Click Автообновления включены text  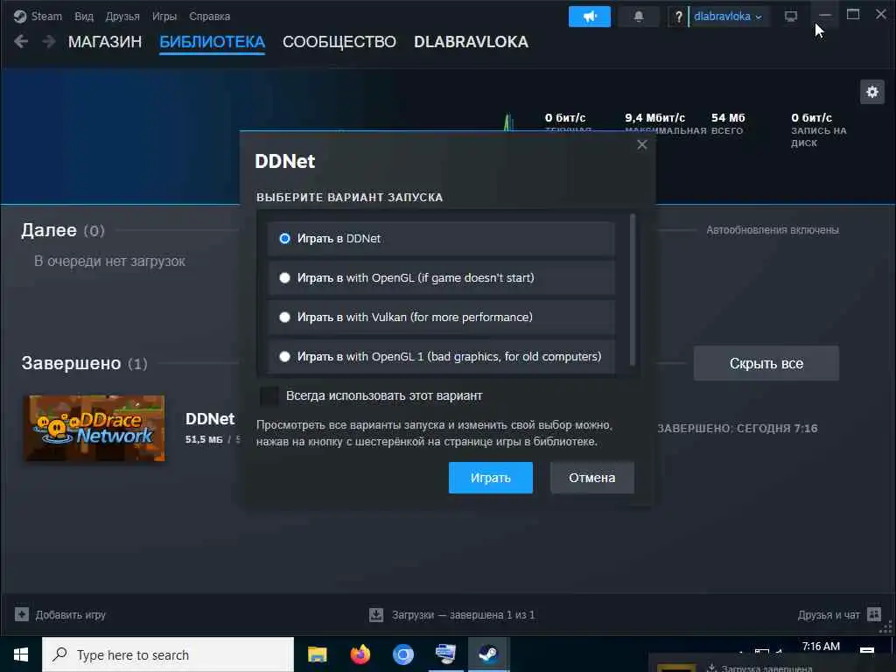tap(772, 230)
